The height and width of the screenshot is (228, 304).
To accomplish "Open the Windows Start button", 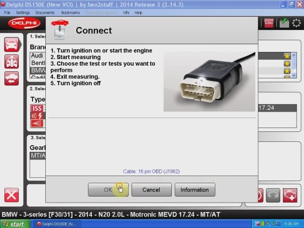I will 15,224.
